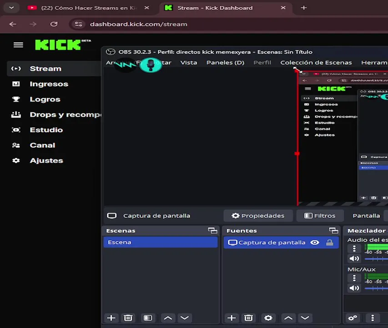Click the teal microphone overlay icon
This screenshot has height=328, width=388.
click(x=151, y=65)
